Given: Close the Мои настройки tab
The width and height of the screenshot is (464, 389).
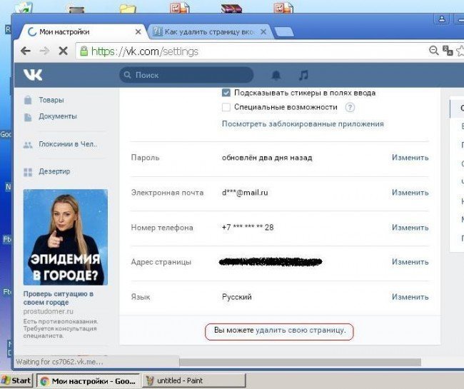Looking at the screenshot, I should (138, 32).
